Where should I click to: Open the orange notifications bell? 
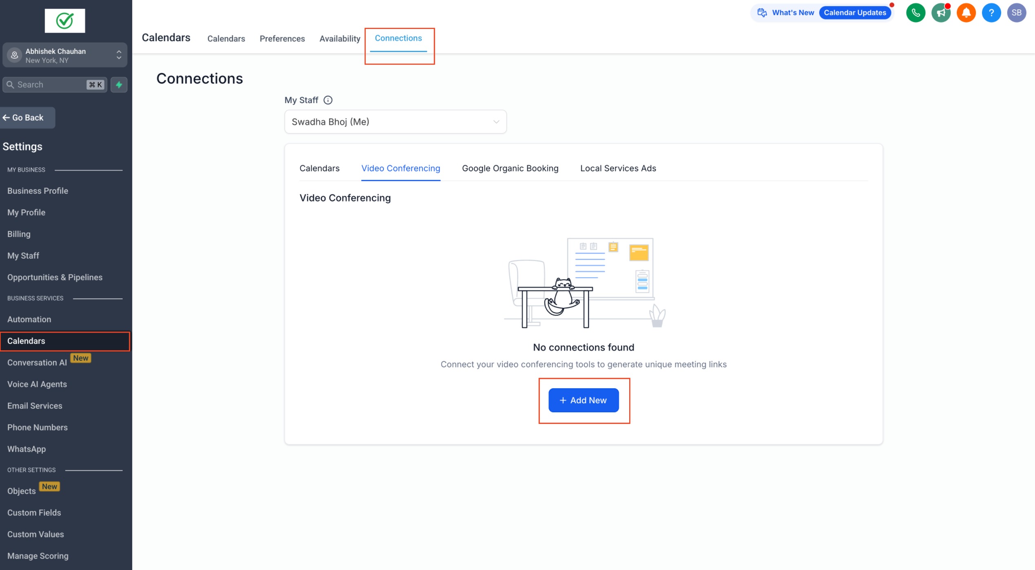[966, 13]
